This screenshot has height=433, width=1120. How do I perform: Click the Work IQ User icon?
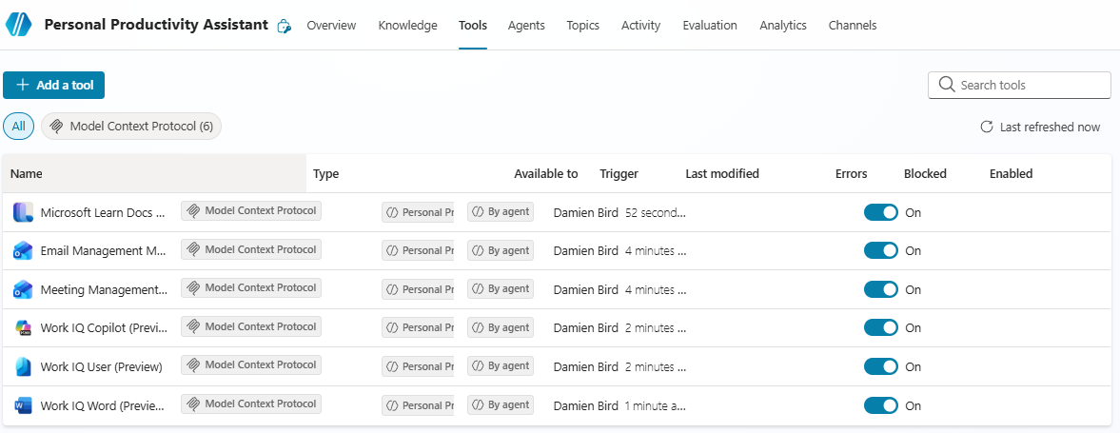tap(23, 366)
